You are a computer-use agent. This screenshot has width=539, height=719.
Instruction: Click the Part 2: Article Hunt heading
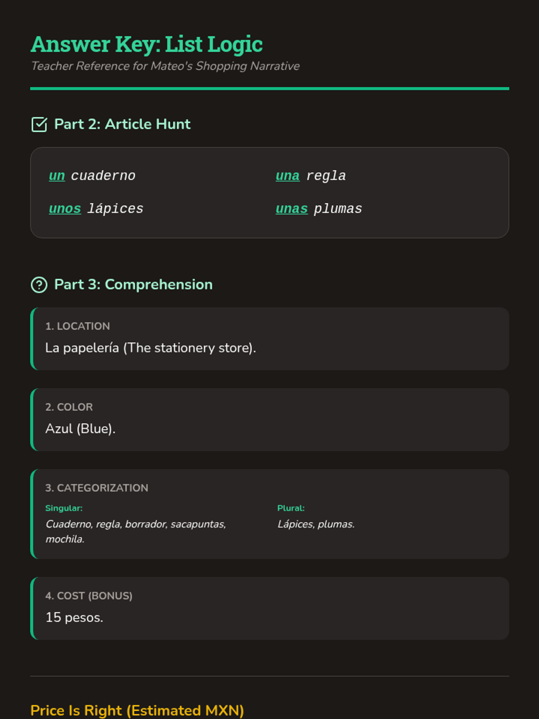click(122, 124)
